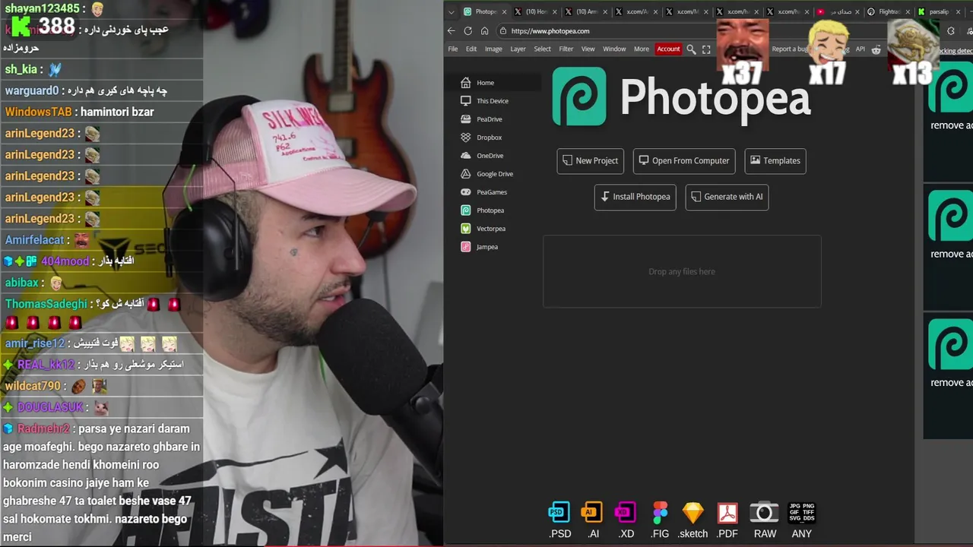Viewport: 973px width, 547px height.
Task: Choose Dropbox in the sidebar
Action: tap(489, 138)
